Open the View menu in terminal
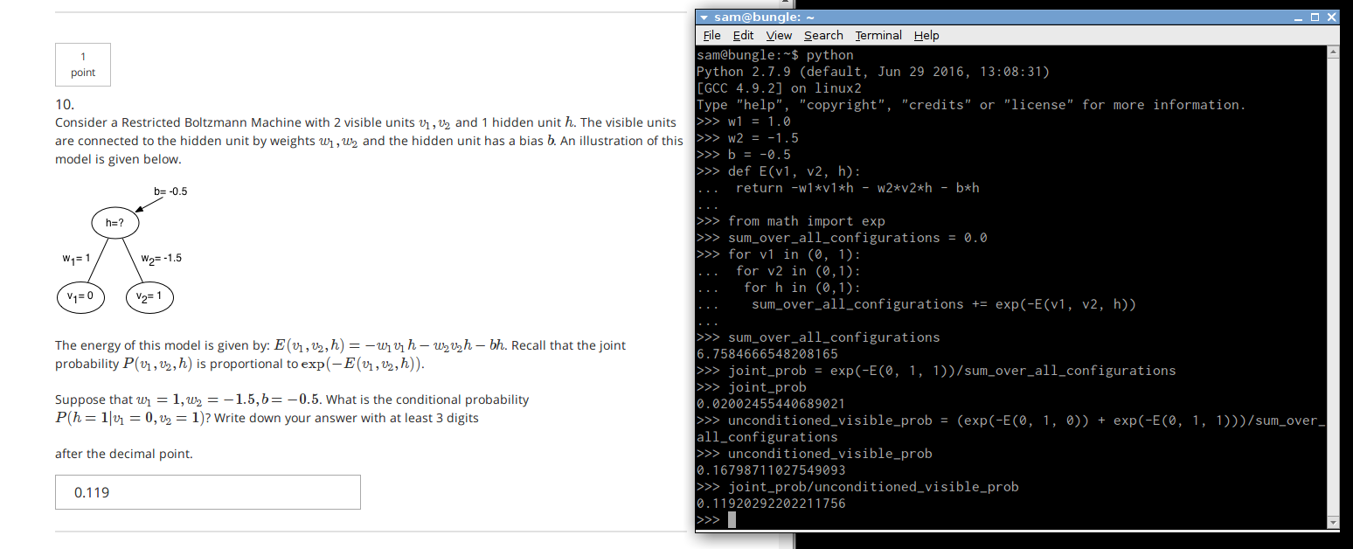Screen dimensions: 1353x549 pos(779,35)
